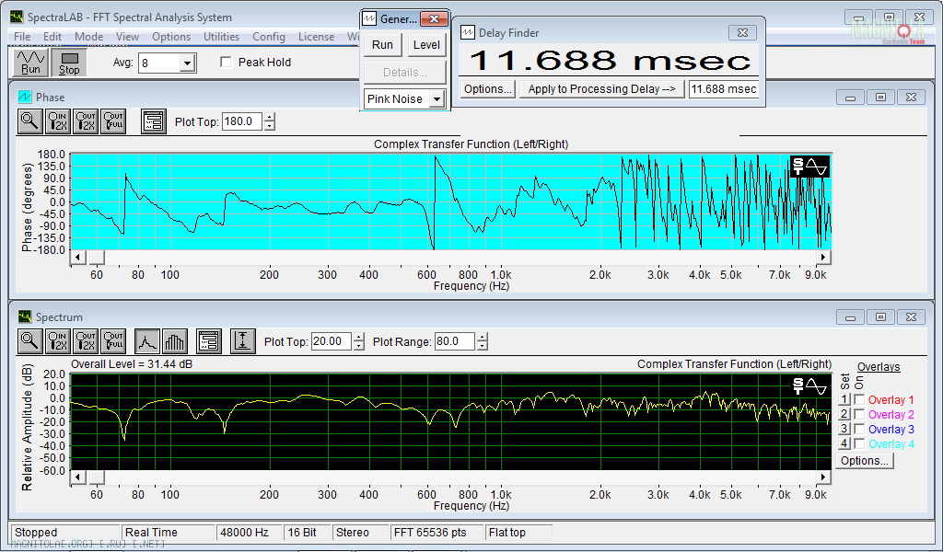The height and width of the screenshot is (552, 943).
Task: Click Phase plot horizontal scrollbar thumb
Action: tap(97, 257)
